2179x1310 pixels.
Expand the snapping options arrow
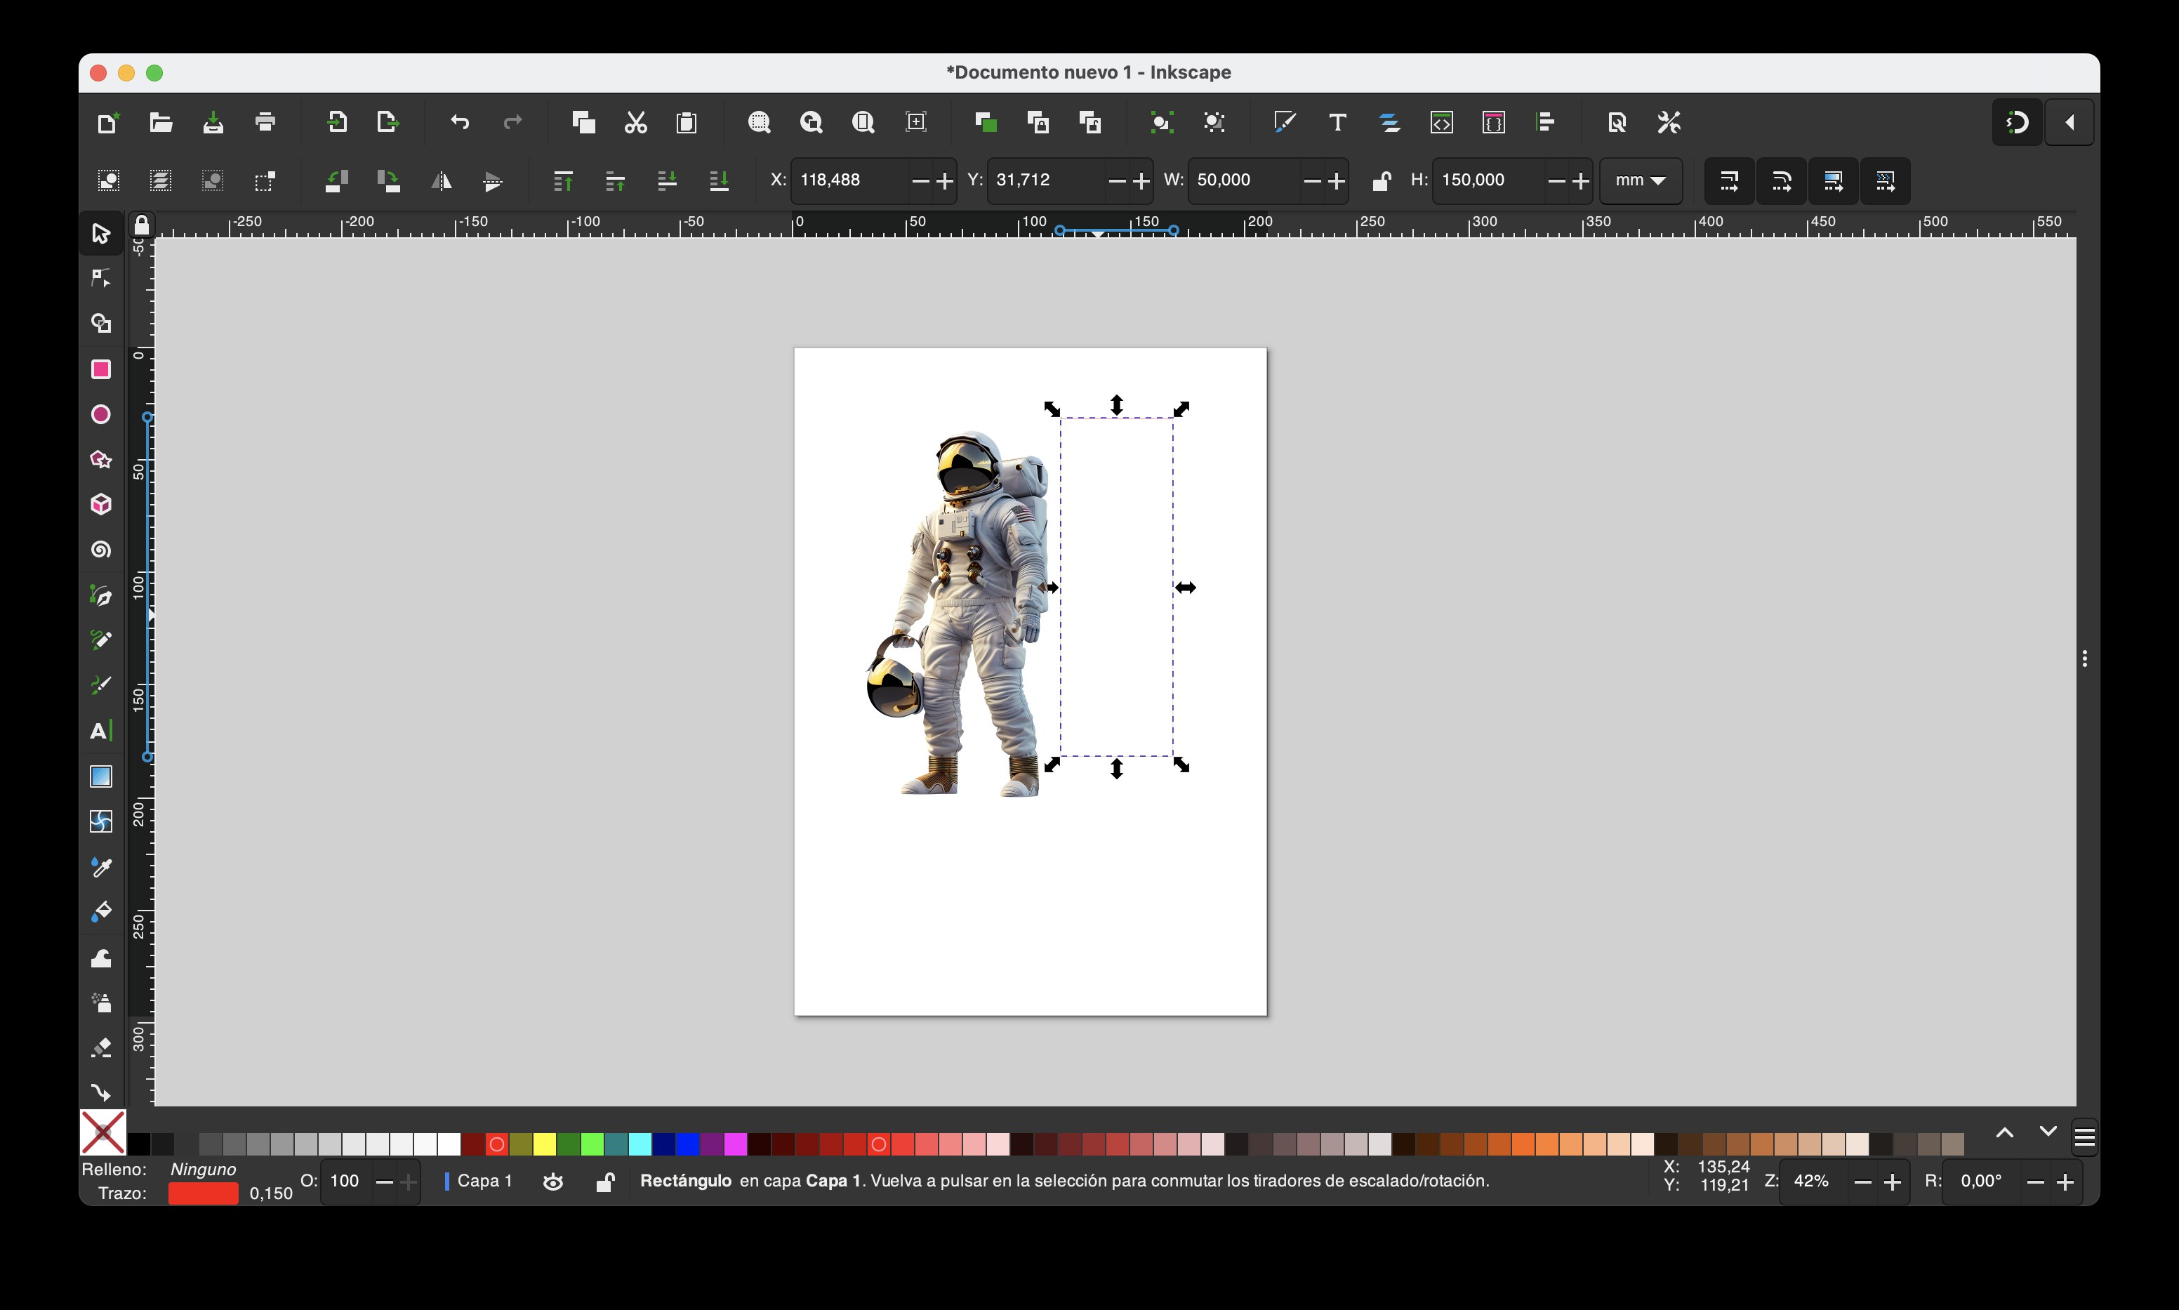(2070, 122)
